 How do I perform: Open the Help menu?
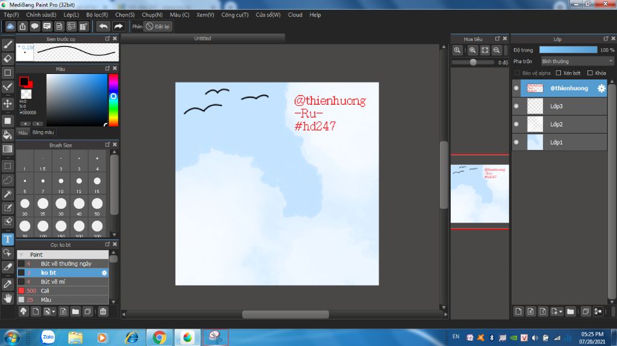(x=315, y=15)
